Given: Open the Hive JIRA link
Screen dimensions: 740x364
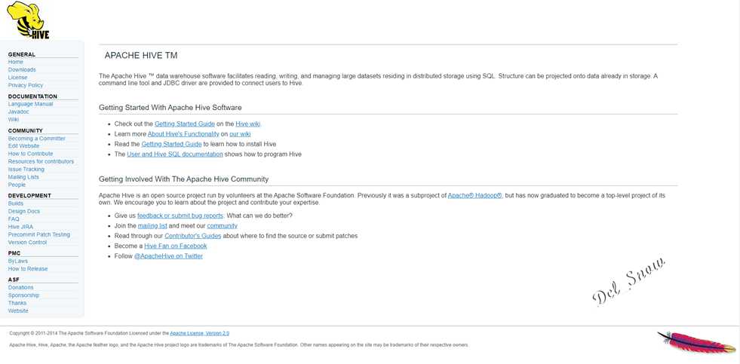Looking at the screenshot, I should point(20,227).
